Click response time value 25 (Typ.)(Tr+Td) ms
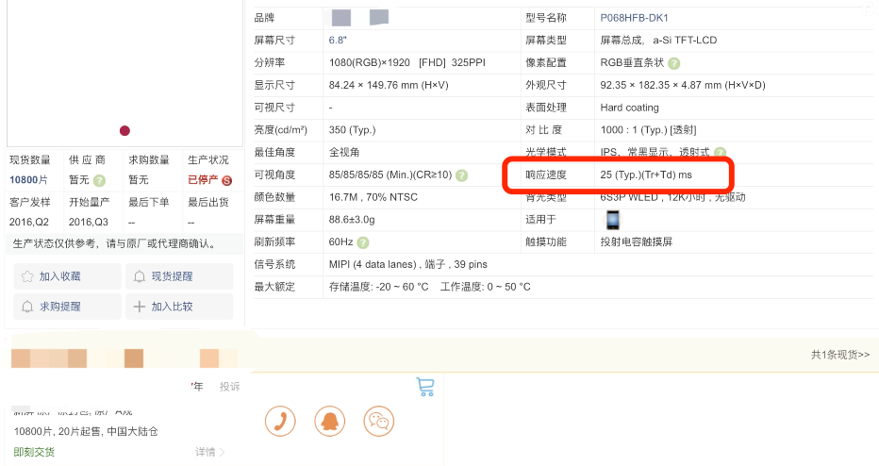This screenshot has width=879, height=466. 646,175
